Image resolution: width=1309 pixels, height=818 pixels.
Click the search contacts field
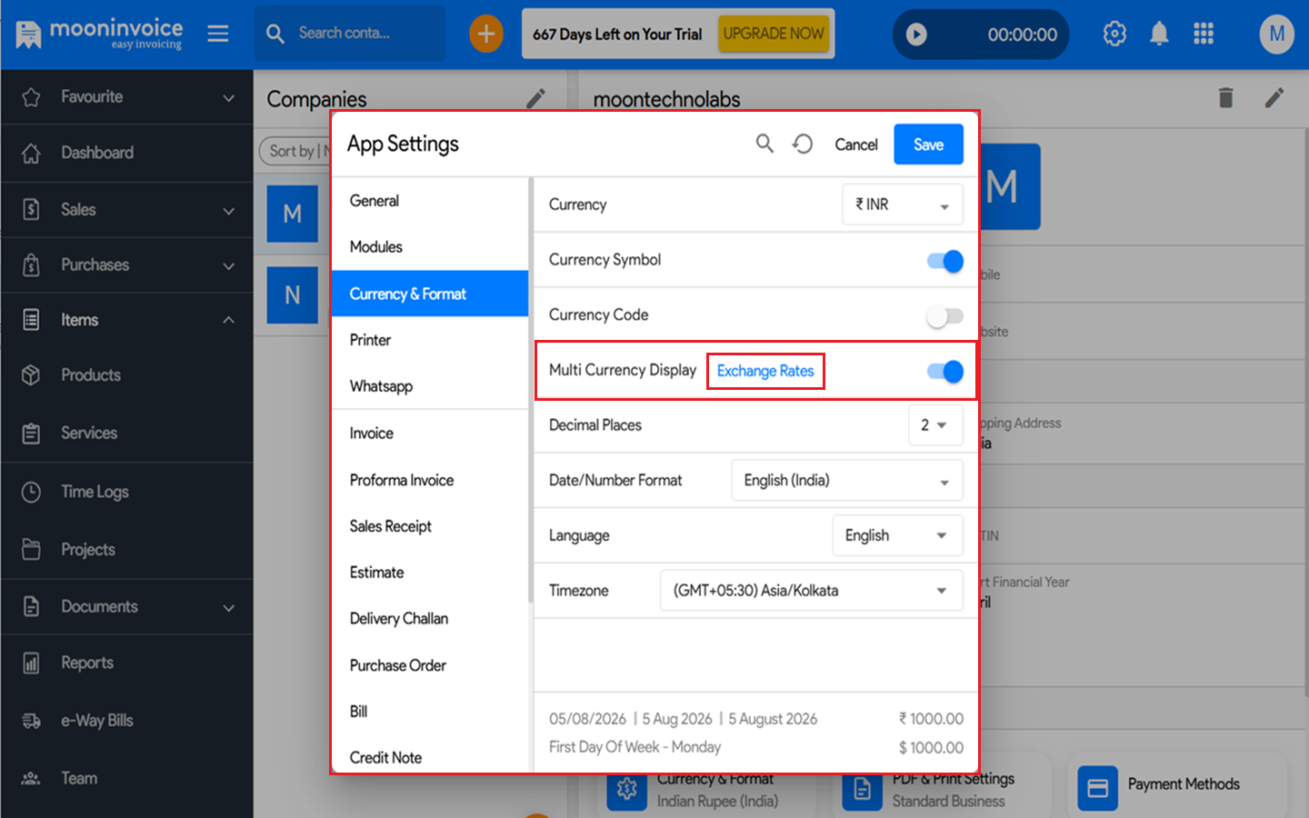point(350,34)
